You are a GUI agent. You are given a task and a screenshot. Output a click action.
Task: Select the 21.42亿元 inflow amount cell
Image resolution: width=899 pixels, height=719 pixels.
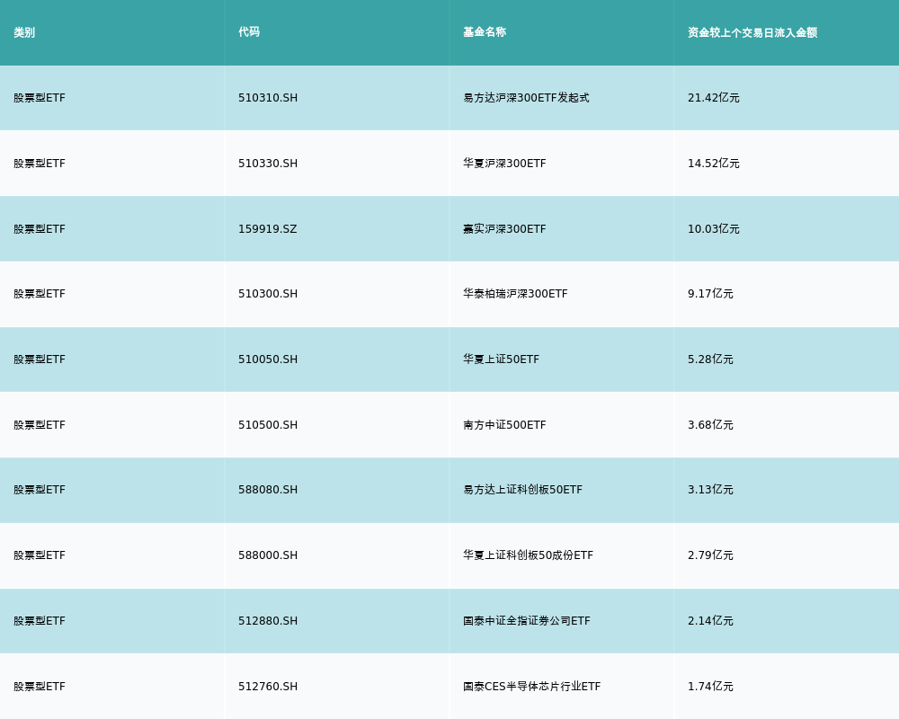714,98
